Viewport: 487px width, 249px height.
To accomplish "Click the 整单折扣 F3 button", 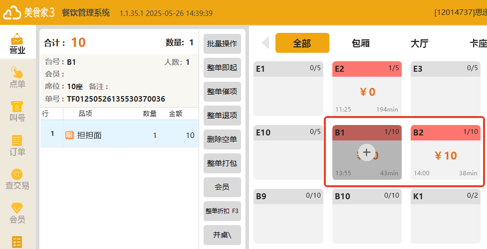I will pyautogui.click(x=222, y=211).
